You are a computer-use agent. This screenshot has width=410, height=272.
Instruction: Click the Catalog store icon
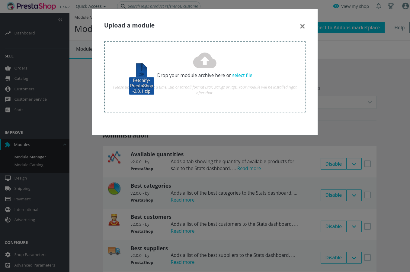8,78
